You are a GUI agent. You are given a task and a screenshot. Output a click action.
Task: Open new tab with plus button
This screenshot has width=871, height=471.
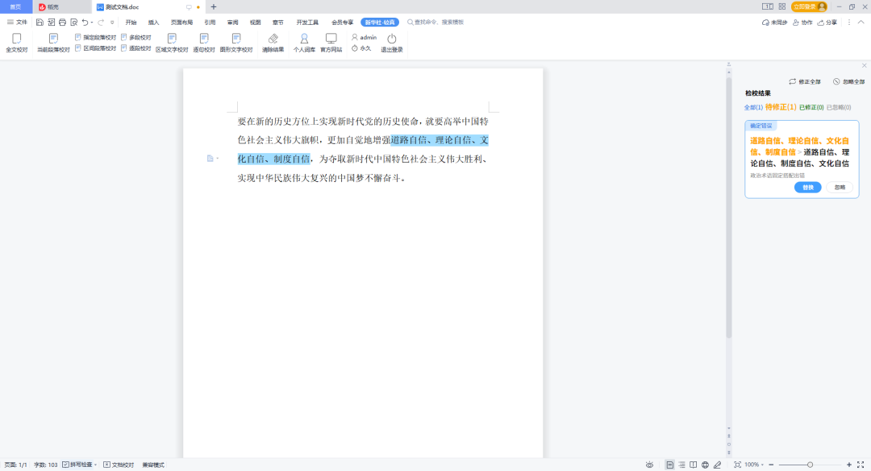click(x=213, y=6)
